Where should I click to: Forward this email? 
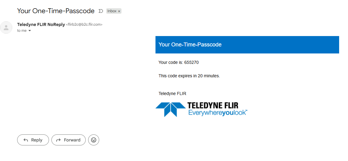[x=69, y=140]
